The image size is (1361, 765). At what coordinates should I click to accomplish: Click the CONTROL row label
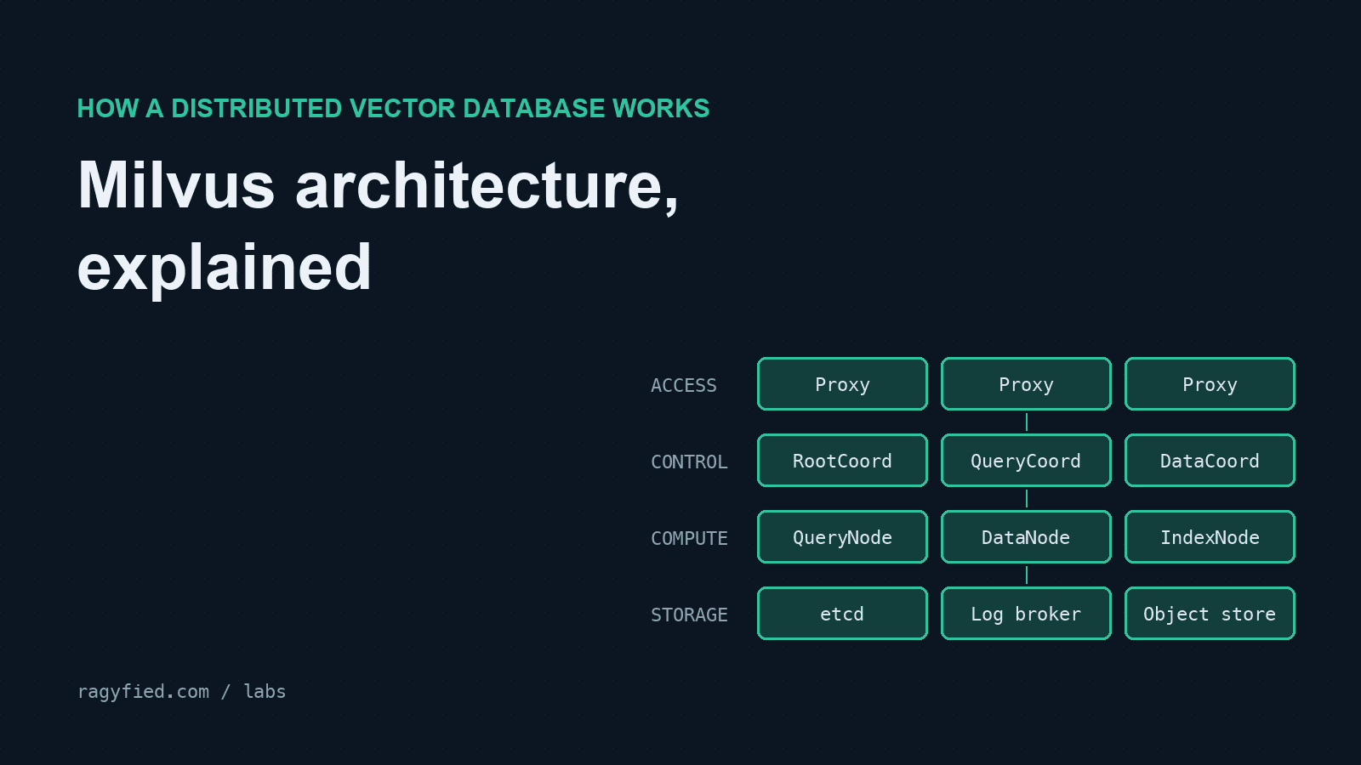coord(689,462)
